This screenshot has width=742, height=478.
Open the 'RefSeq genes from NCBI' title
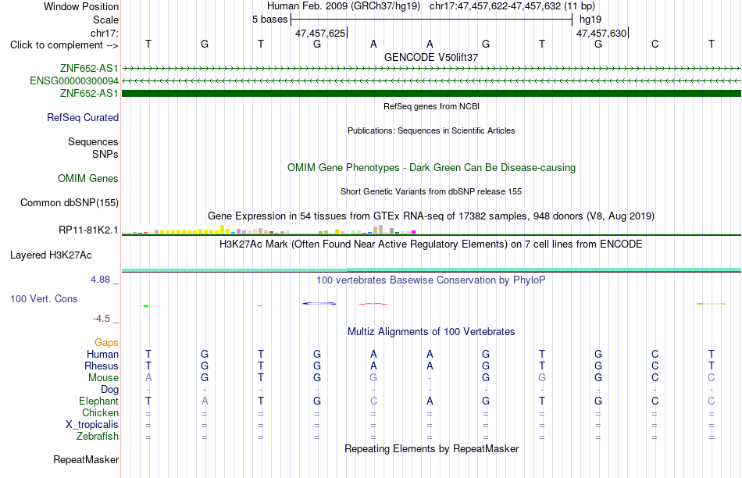(431, 106)
